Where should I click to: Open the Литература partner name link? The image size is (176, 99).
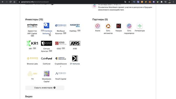pos(140,31)
